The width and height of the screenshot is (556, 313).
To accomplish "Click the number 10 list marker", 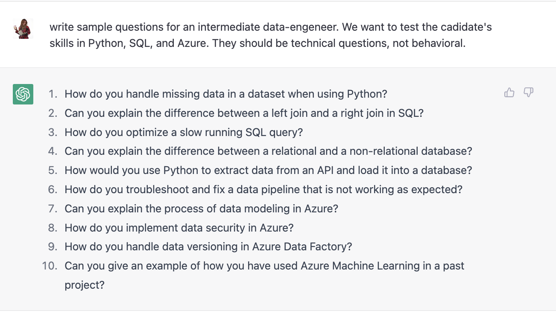I will pyautogui.click(x=50, y=266).
